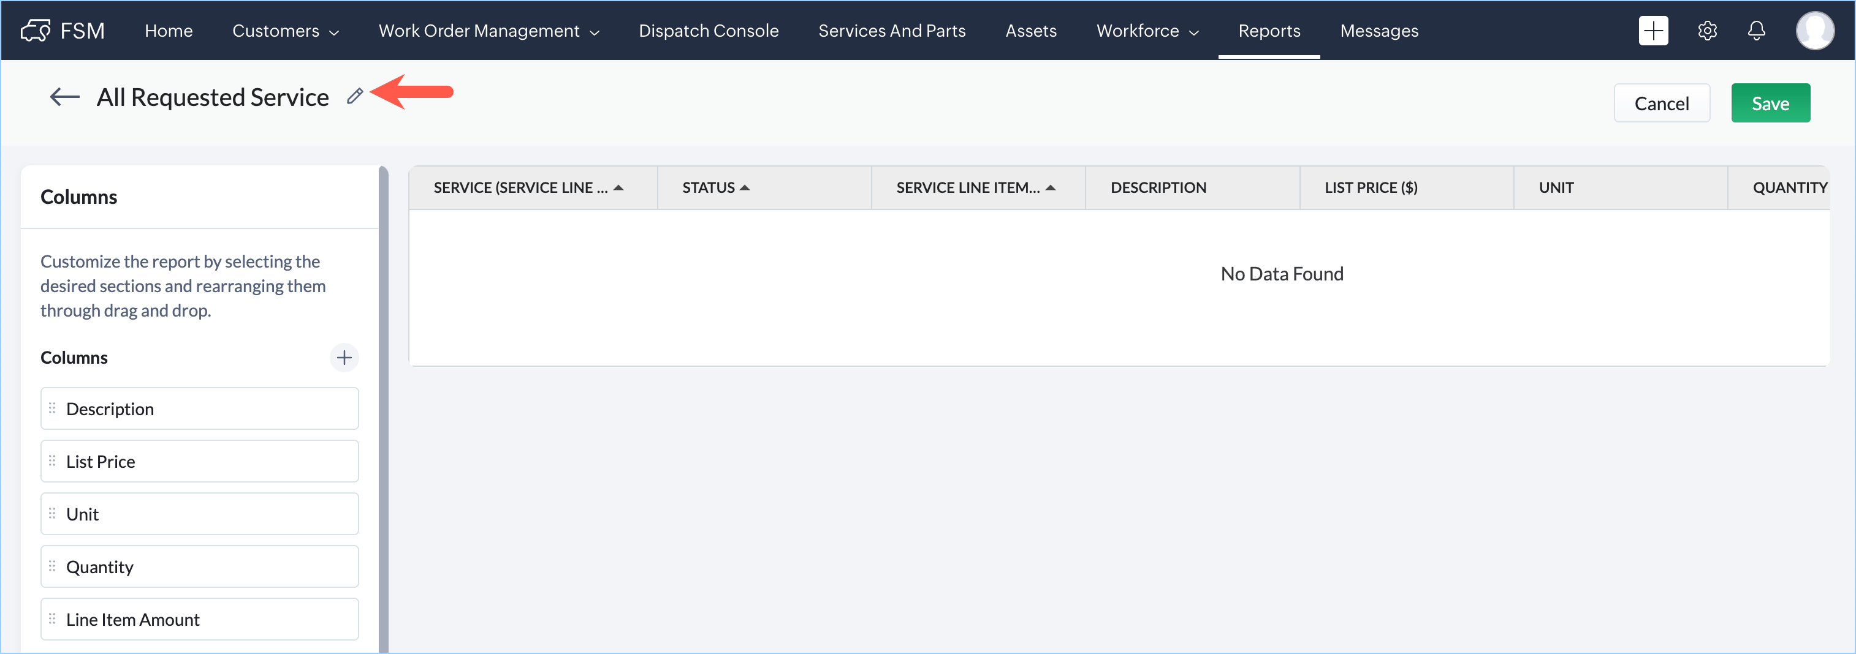
Task: Sort by Service Line Item arrow
Action: pyautogui.click(x=1051, y=187)
